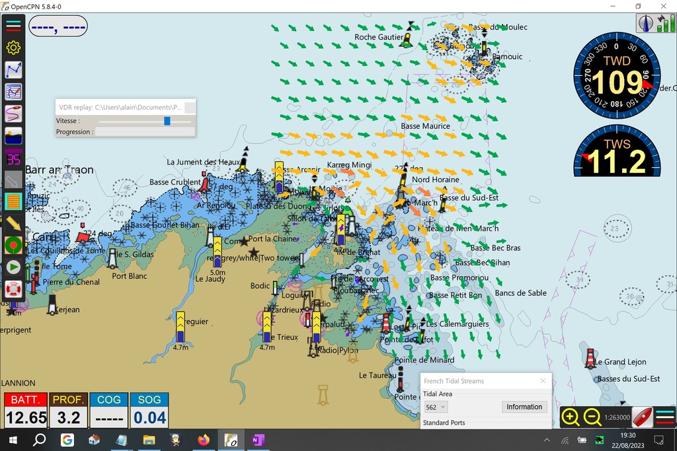Close the VDR replay panel
Screen dimensions: 677x451
pyautogui.click(x=190, y=108)
